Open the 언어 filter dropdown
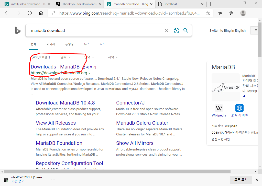Image resolution: width=262 pixels, height=186 pixels. pos(89,57)
